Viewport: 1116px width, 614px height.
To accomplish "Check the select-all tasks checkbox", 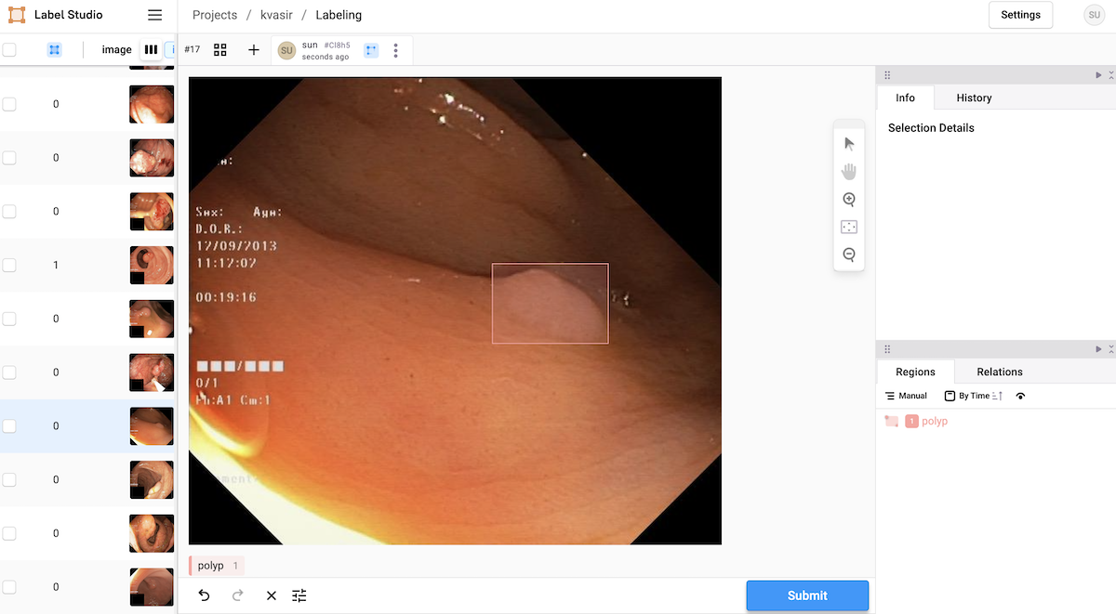I will point(9,49).
